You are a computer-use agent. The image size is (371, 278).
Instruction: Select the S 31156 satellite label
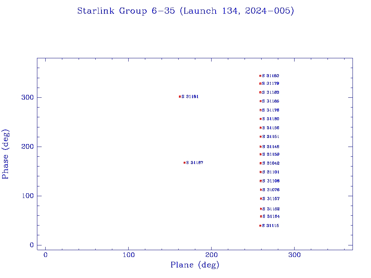coord(271,128)
